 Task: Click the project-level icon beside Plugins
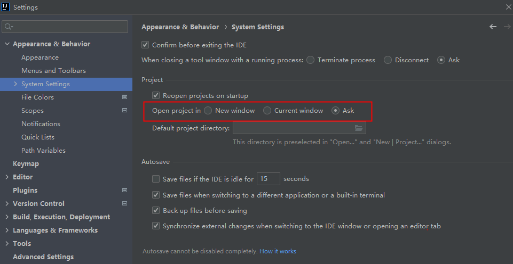(124, 190)
